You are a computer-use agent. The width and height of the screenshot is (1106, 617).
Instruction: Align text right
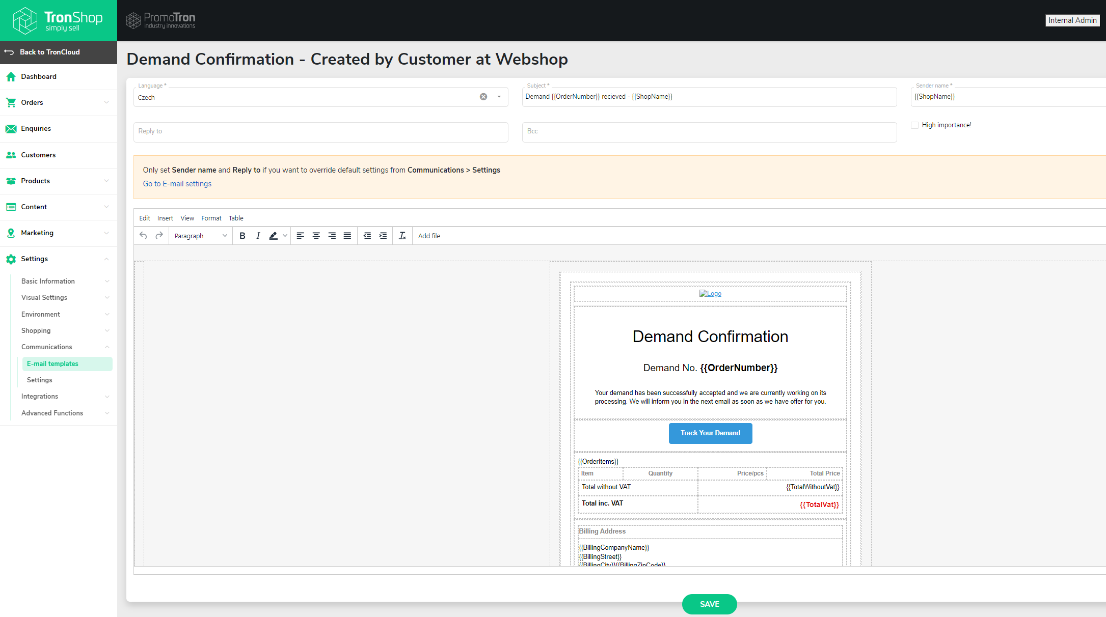click(x=332, y=236)
